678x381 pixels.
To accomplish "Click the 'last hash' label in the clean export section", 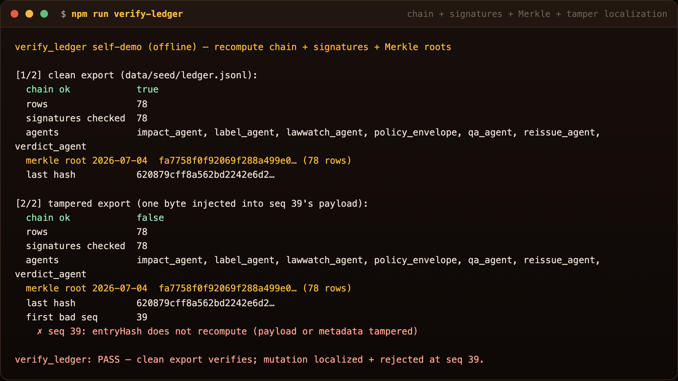I will point(51,175).
